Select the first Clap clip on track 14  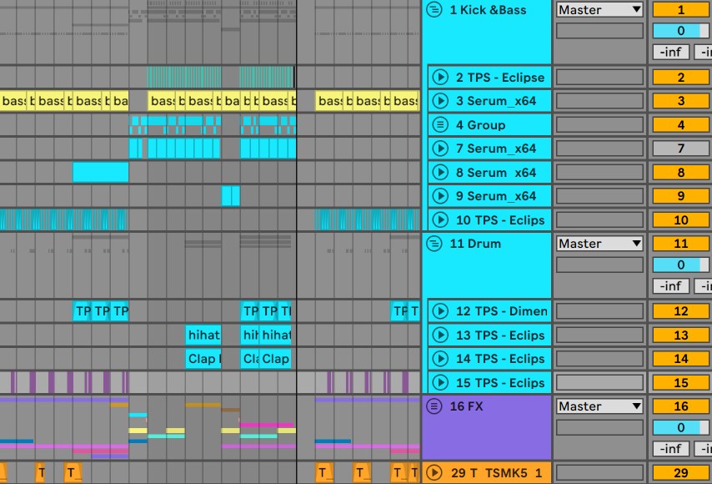203,359
